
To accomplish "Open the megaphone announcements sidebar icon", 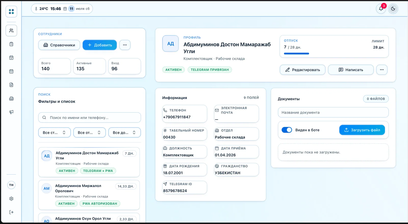I will coord(11,112).
